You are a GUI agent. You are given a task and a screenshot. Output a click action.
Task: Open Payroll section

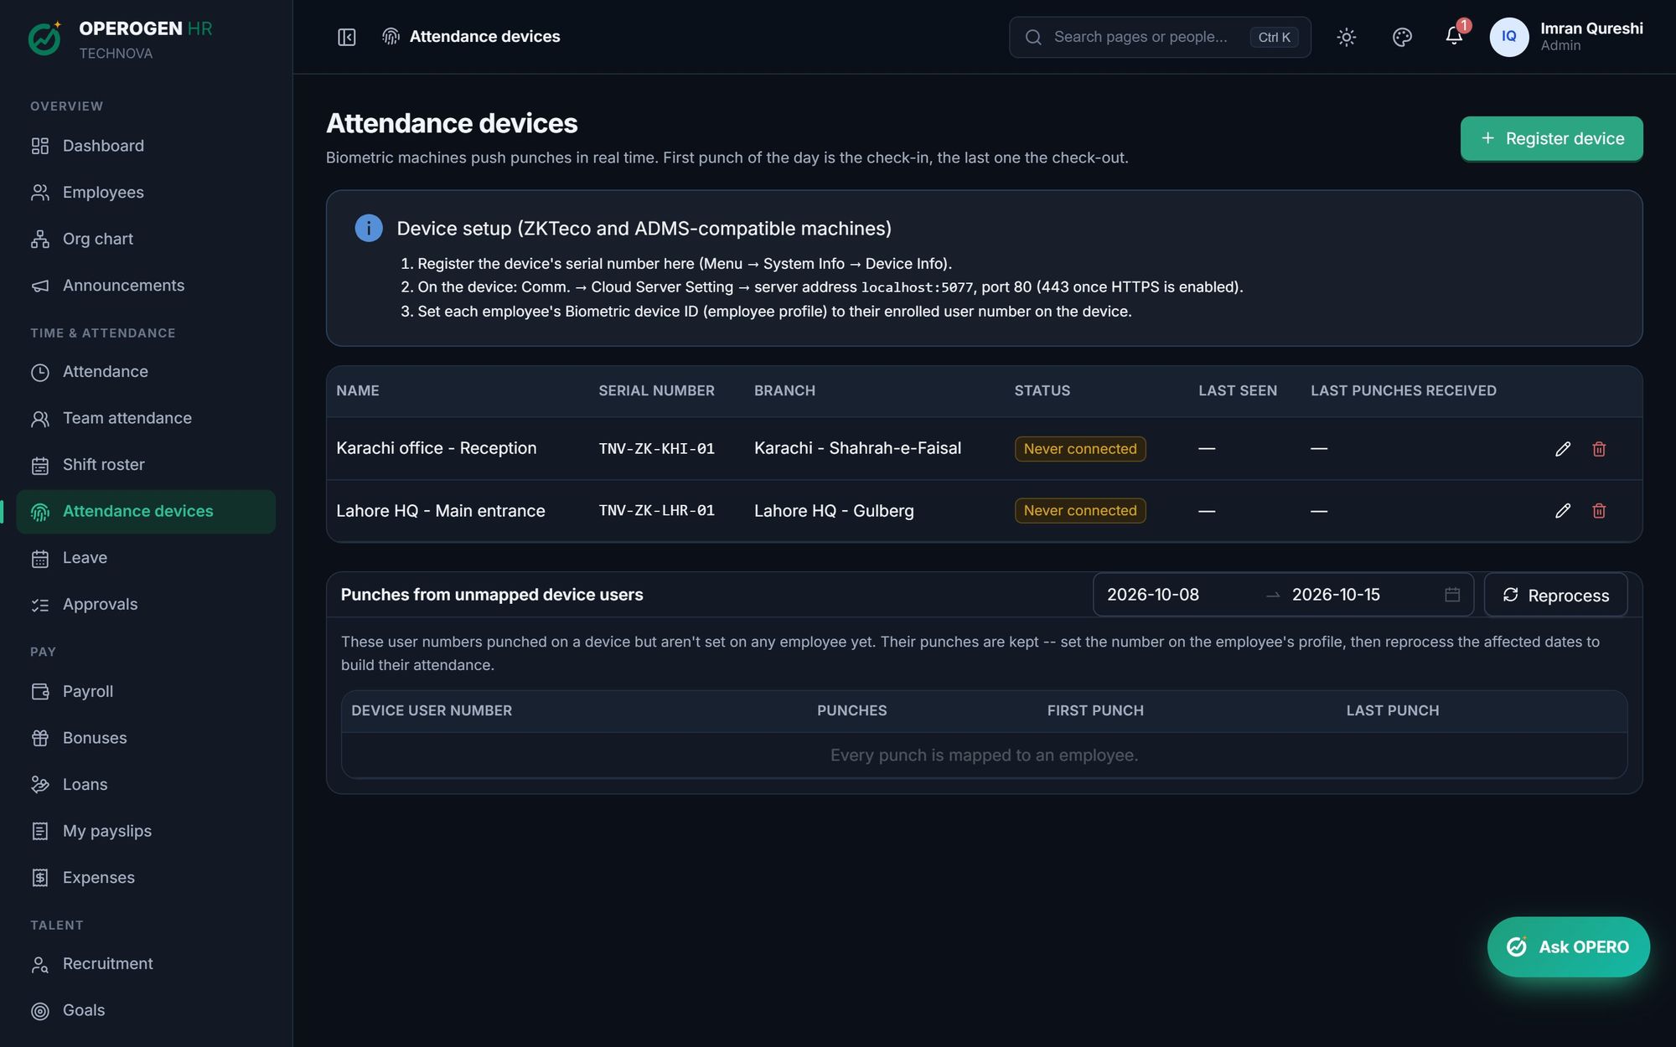click(x=146, y=692)
